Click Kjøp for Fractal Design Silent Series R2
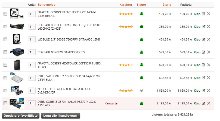 [x=197, y=14]
